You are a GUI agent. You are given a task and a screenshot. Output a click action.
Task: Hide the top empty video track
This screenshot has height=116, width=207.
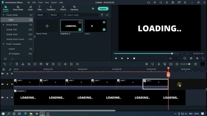[x=12, y=74]
